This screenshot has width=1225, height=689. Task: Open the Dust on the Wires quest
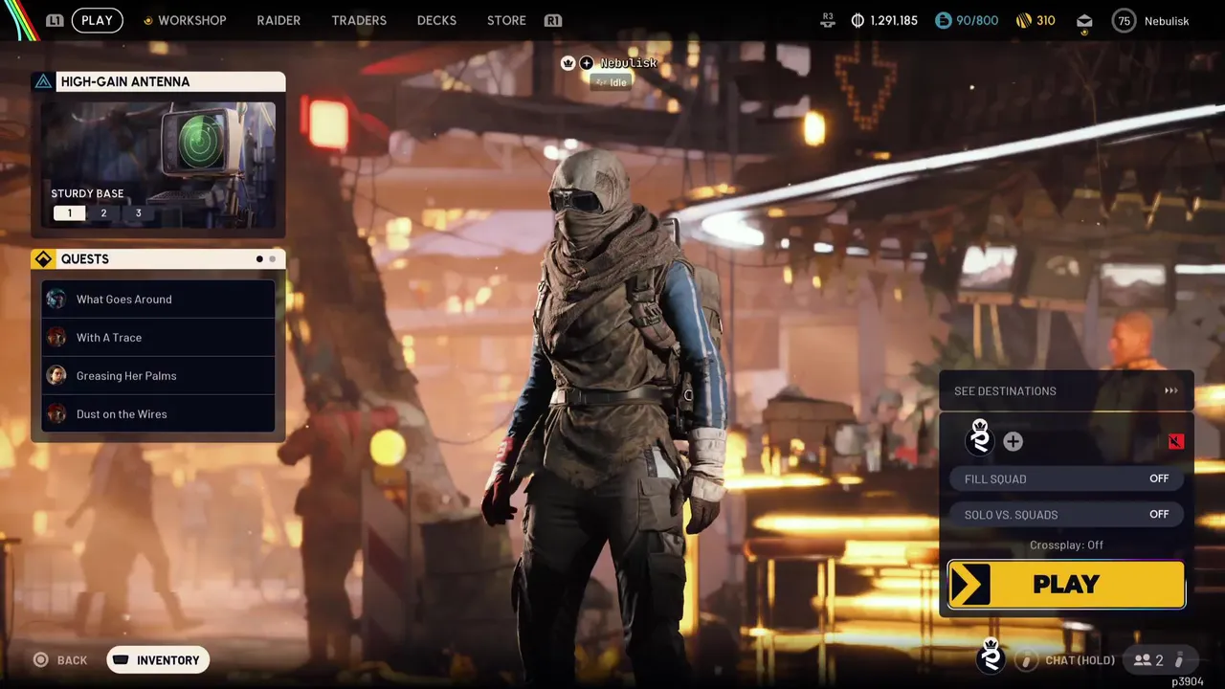coord(158,414)
